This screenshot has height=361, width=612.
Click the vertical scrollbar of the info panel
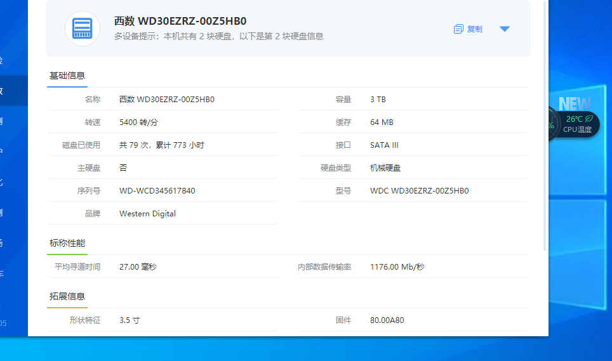pyautogui.click(x=545, y=126)
